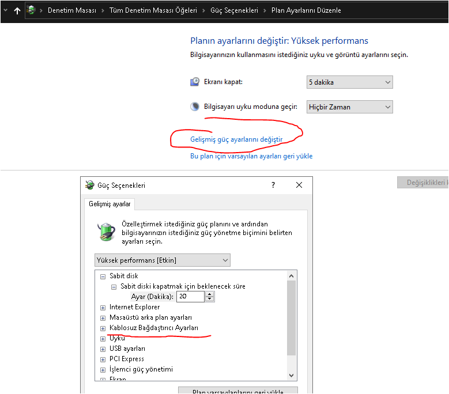The width and height of the screenshot is (449, 394).
Task: Select the Sabit disk tree label
Action: [124, 276]
